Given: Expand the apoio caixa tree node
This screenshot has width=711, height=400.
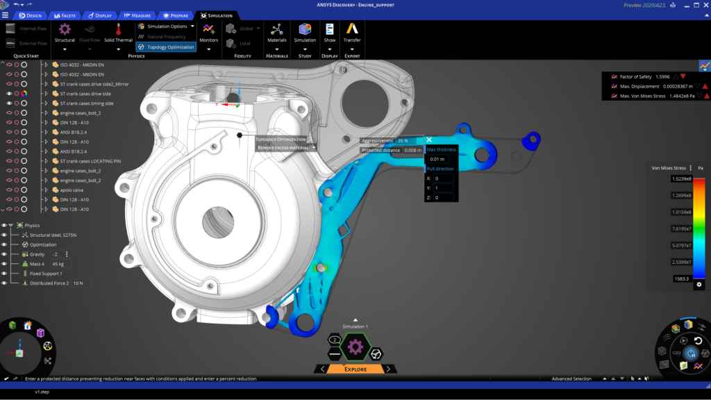Looking at the screenshot, I should click(46, 190).
